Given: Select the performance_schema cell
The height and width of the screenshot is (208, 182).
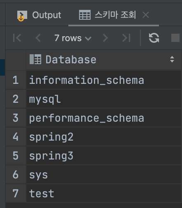Looking at the screenshot, I should pyautogui.click(x=104, y=118).
